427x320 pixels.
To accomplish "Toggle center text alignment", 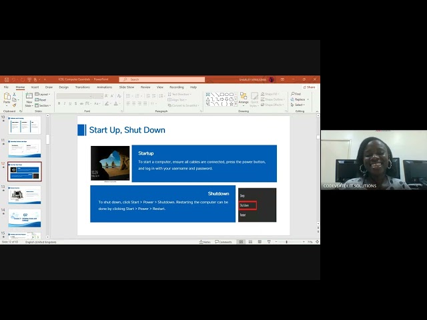I will point(134,103).
